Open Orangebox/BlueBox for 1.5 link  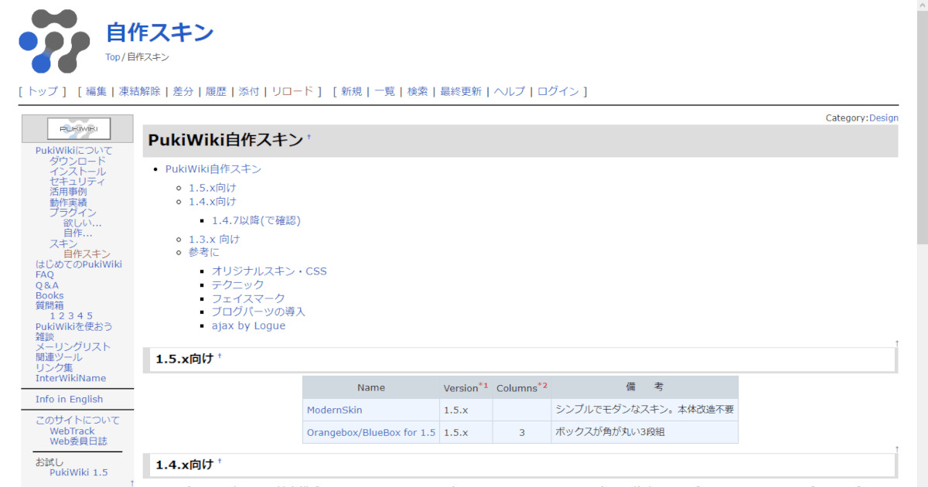[370, 432]
